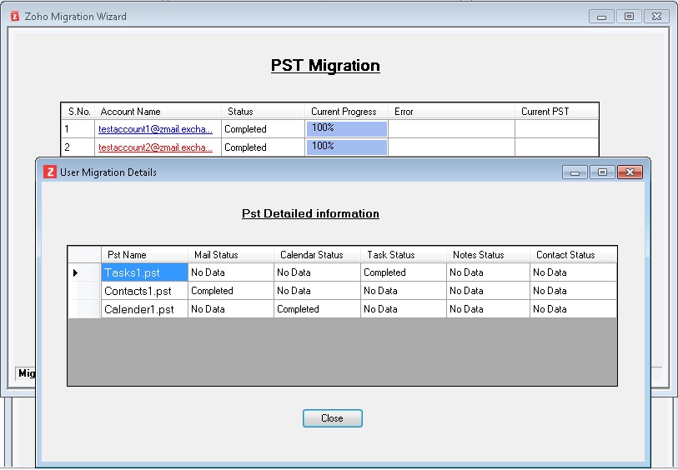Minimize the Zoho Migration Wizard window

tap(601, 16)
